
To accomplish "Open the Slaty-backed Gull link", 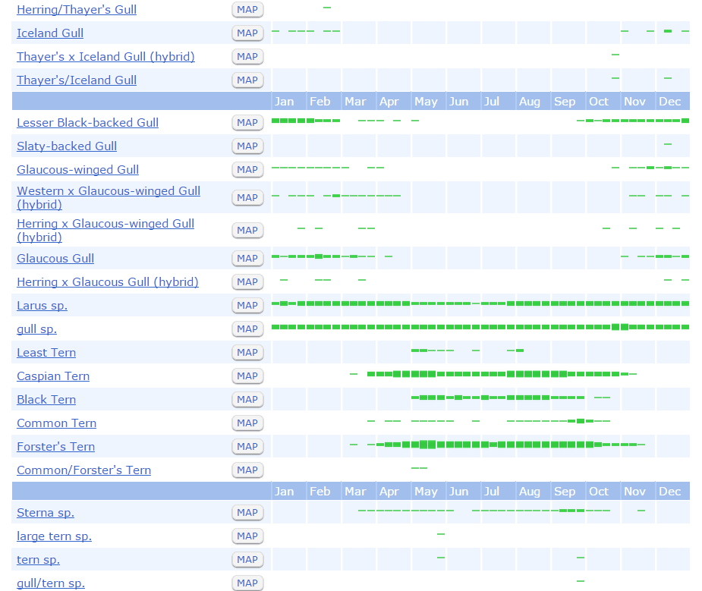I will point(67,146).
